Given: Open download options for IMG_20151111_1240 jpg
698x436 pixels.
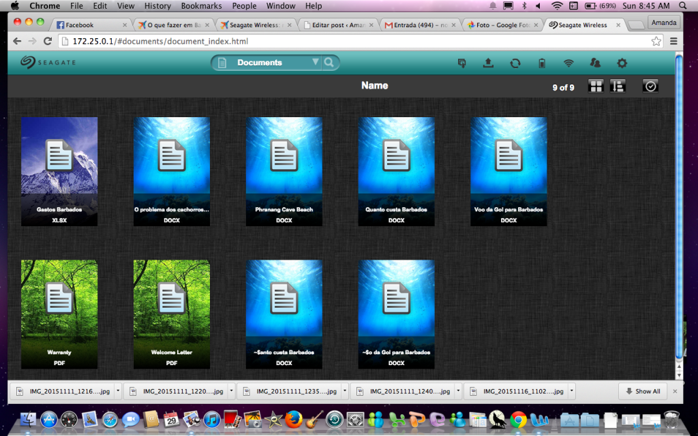Looking at the screenshot, I should pos(458,391).
